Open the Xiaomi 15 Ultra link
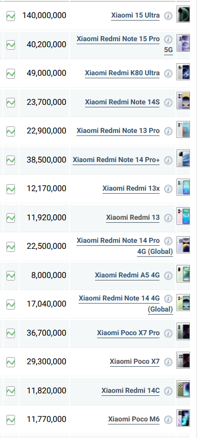The width and height of the screenshot is (199, 438). click(x=135, y=16)
